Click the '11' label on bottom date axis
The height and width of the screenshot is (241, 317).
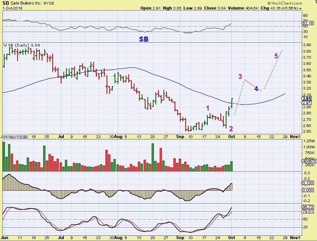point(19,238)
